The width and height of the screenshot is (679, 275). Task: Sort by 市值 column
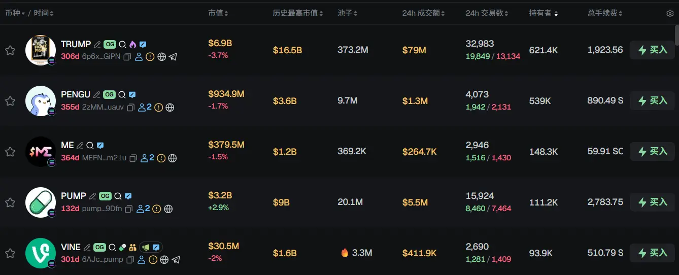coord(218,13)
